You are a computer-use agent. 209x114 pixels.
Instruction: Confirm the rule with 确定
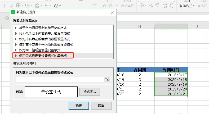pos(79,106)
